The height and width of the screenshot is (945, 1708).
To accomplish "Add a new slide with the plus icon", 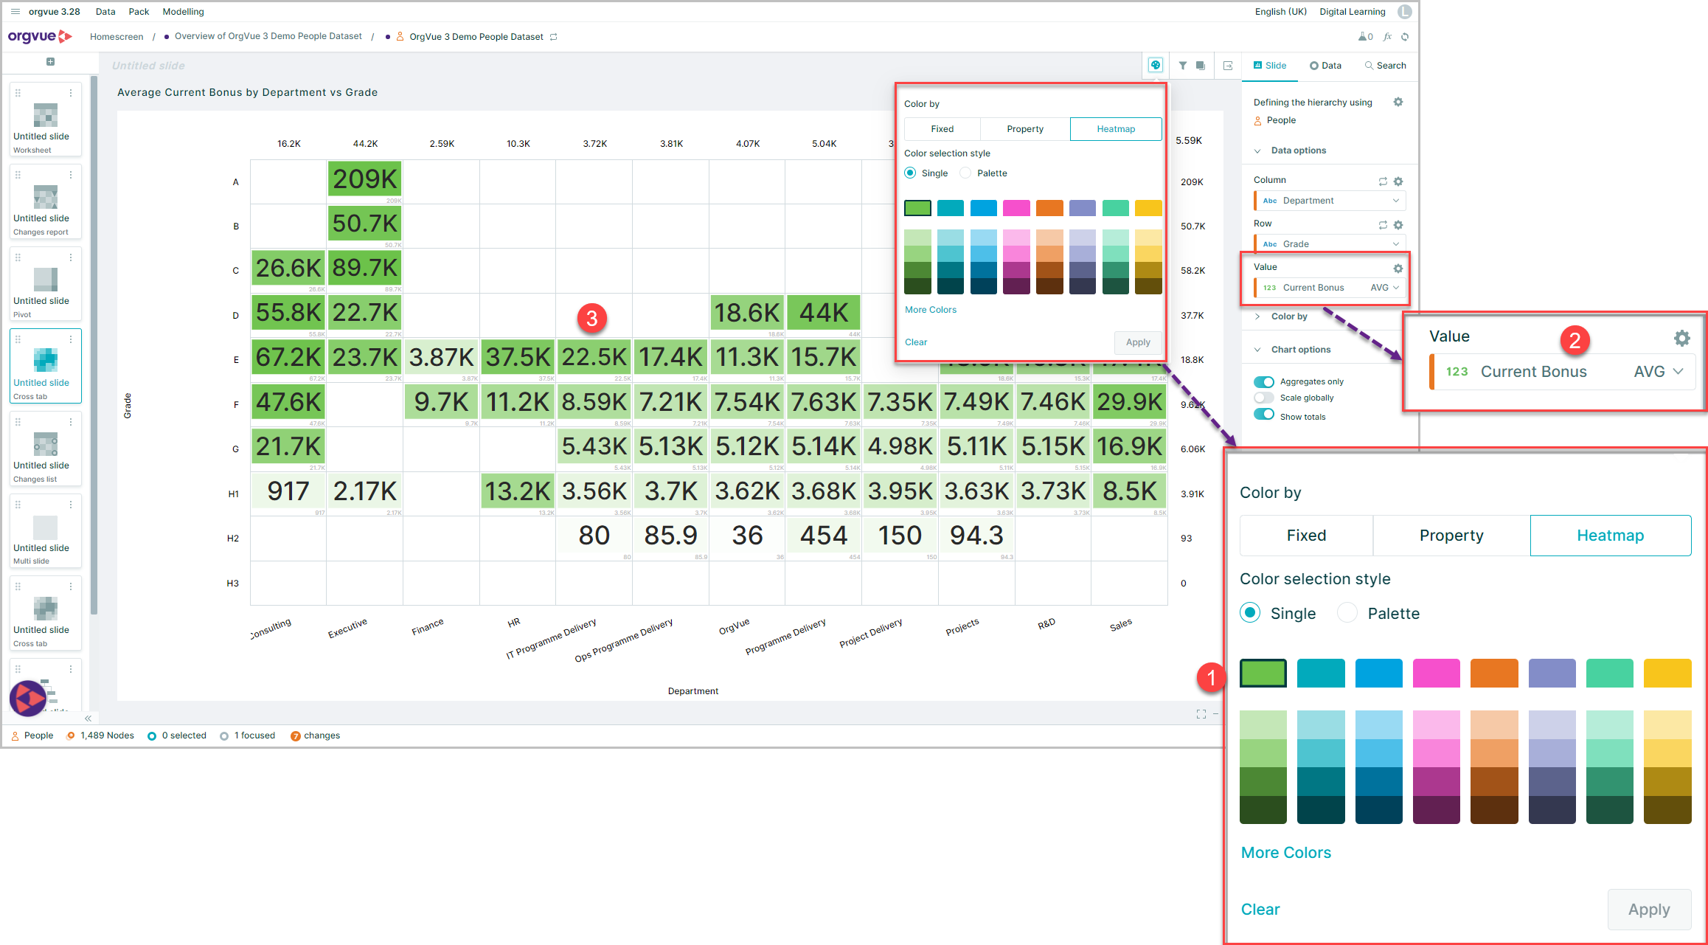I will tap(50, 62).
